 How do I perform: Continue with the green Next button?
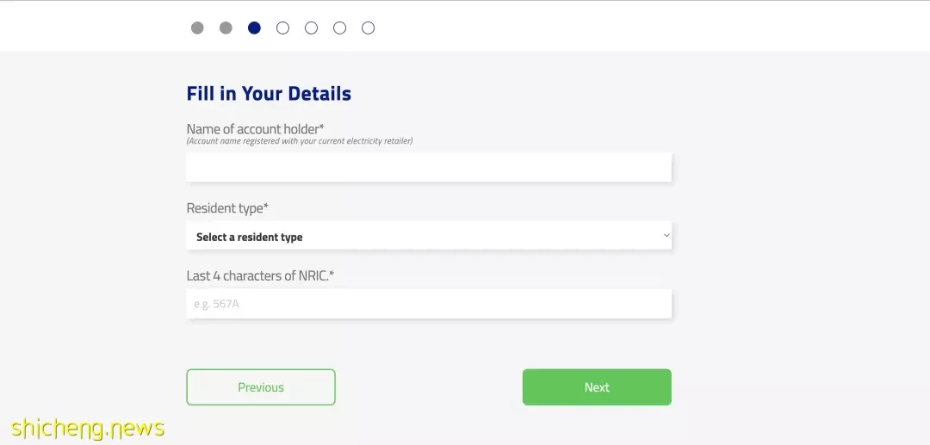[597, 387]
